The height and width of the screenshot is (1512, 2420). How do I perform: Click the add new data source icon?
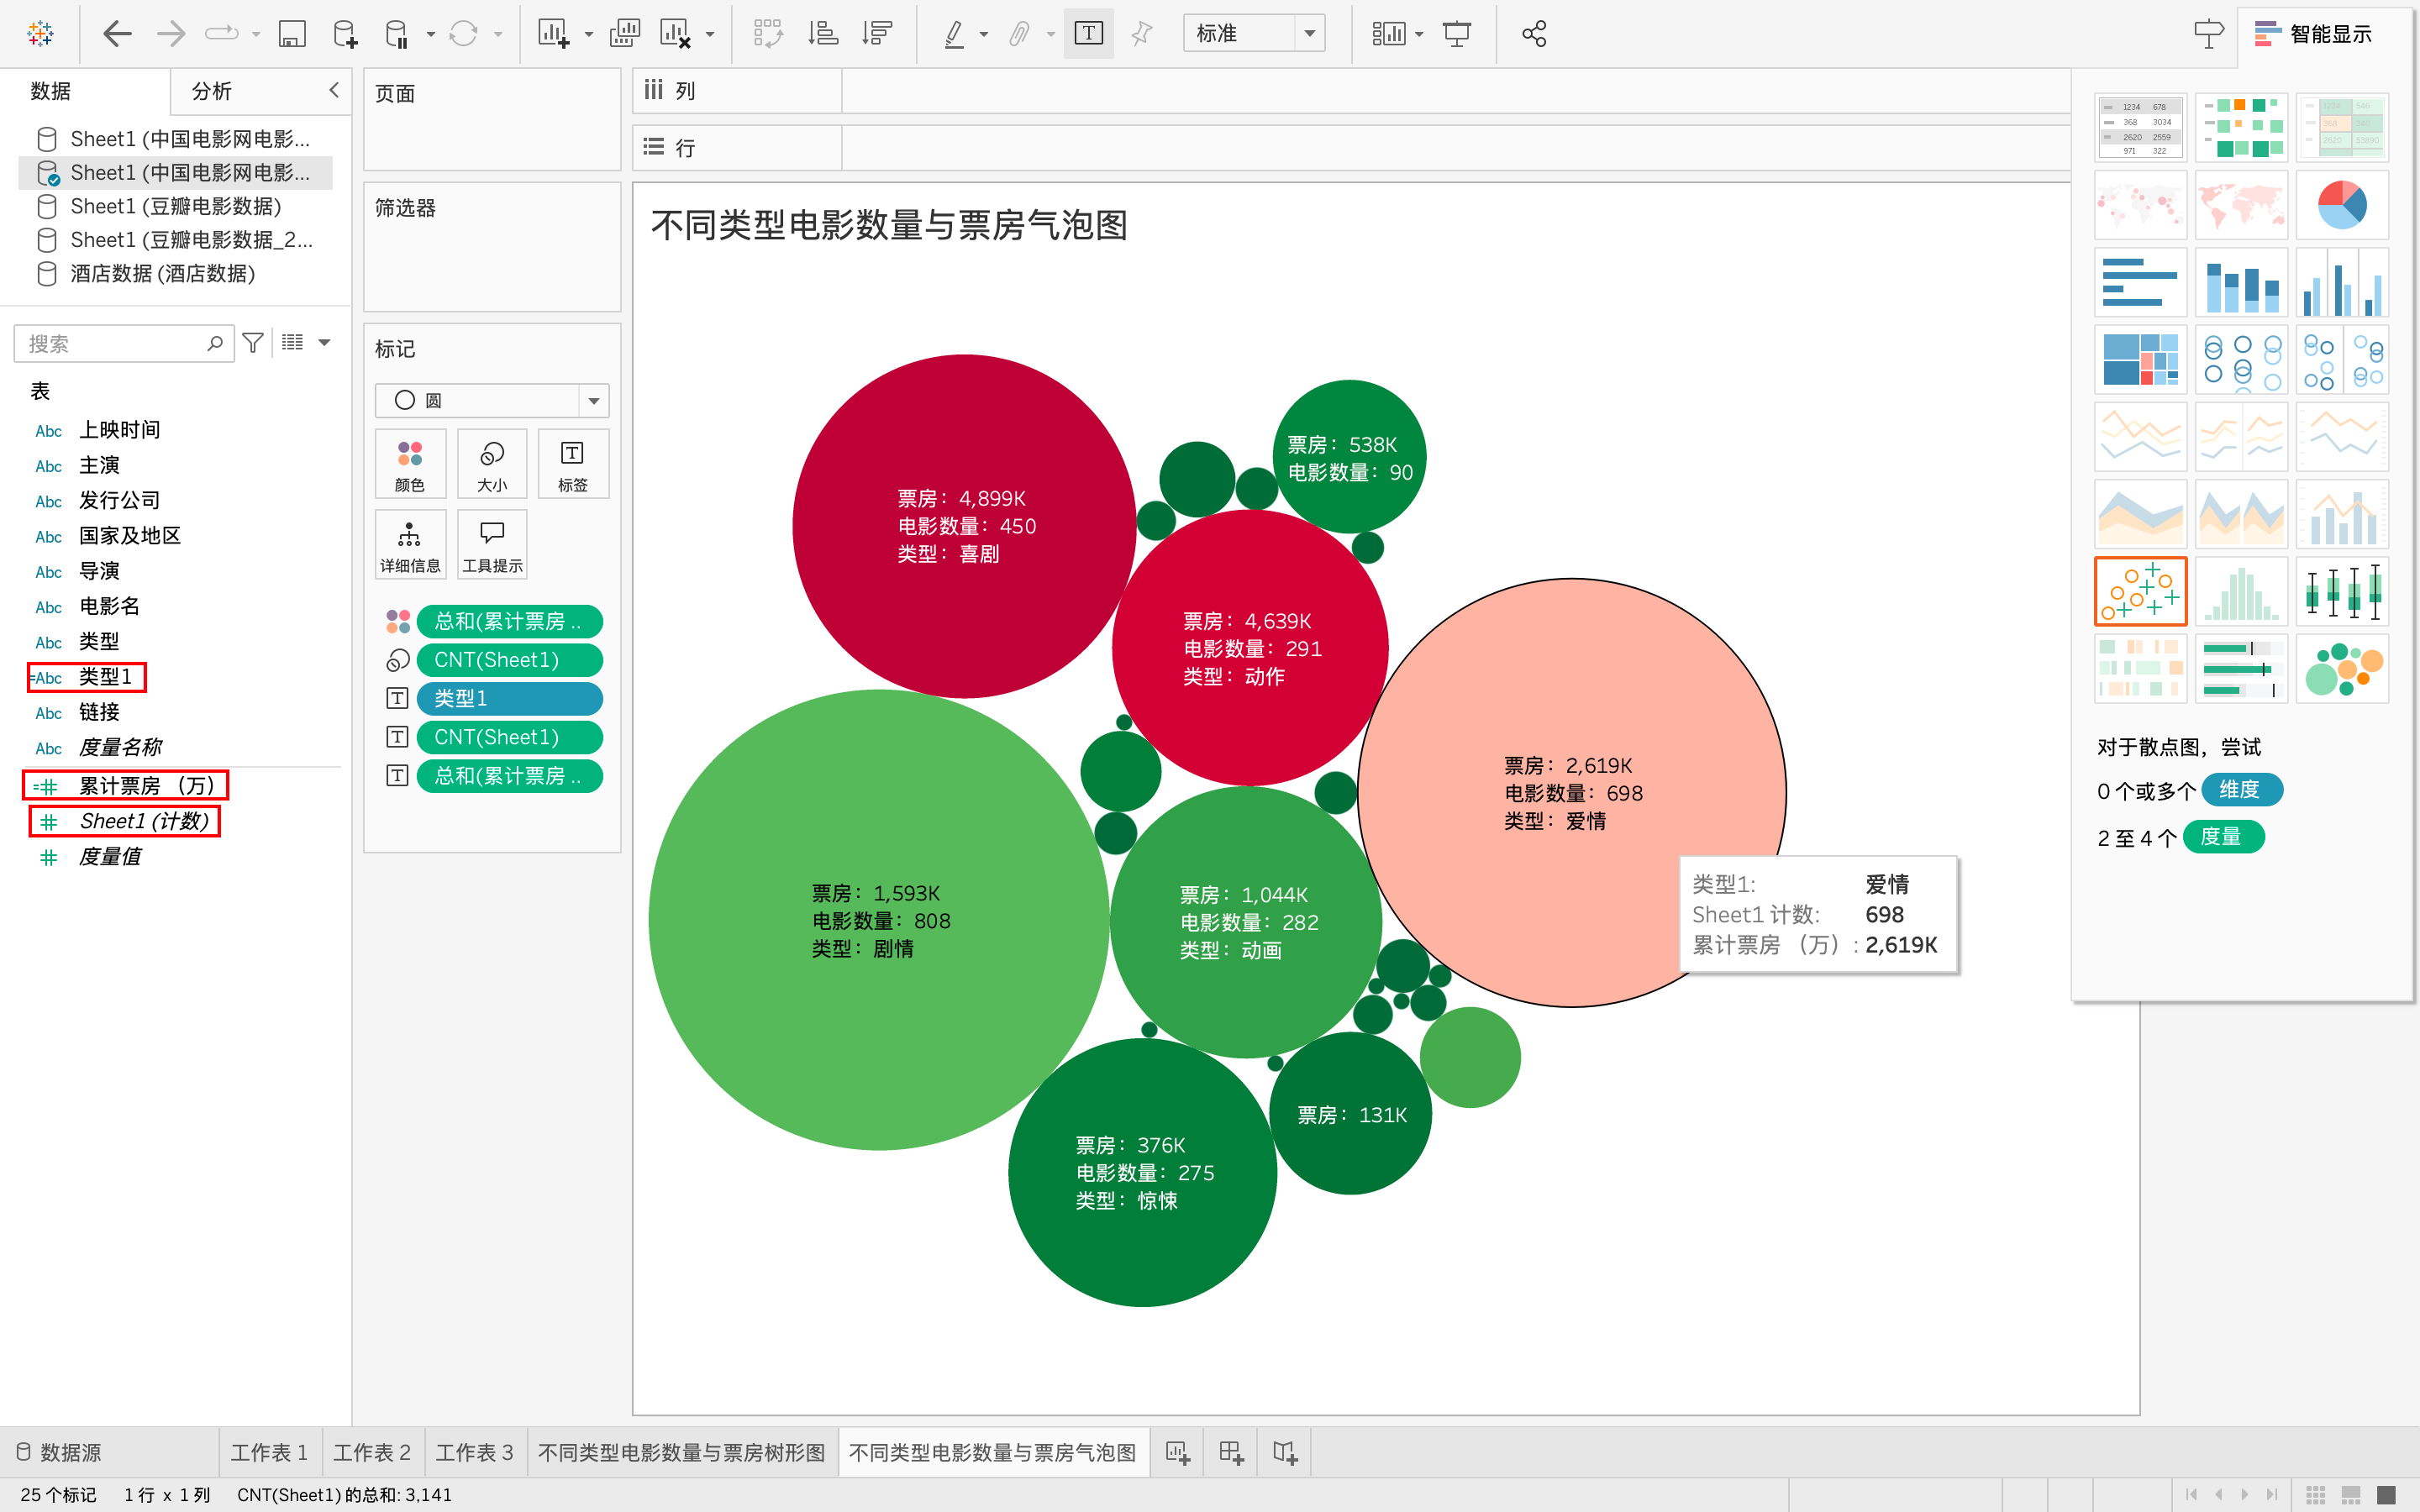[345, 34]
